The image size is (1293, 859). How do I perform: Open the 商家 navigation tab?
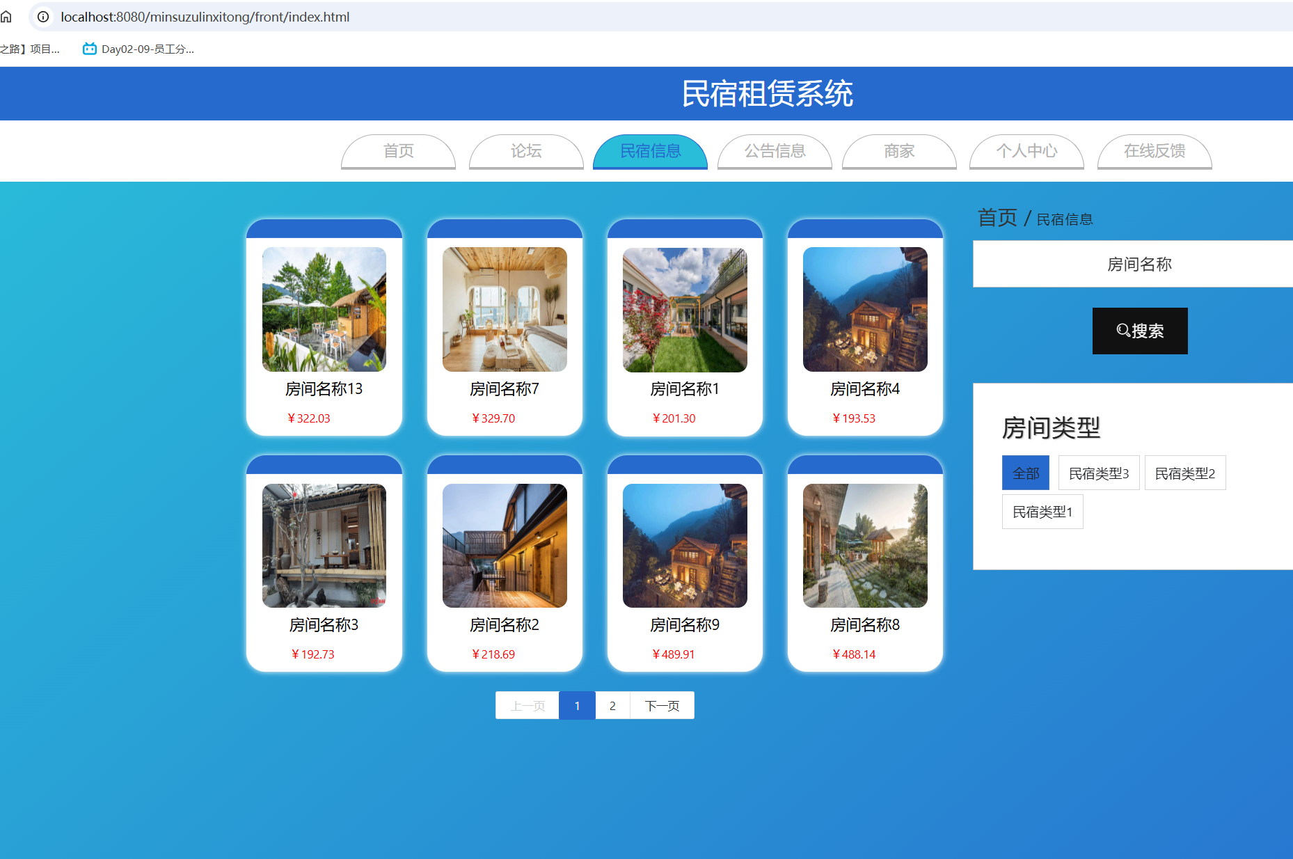(899, 151)
